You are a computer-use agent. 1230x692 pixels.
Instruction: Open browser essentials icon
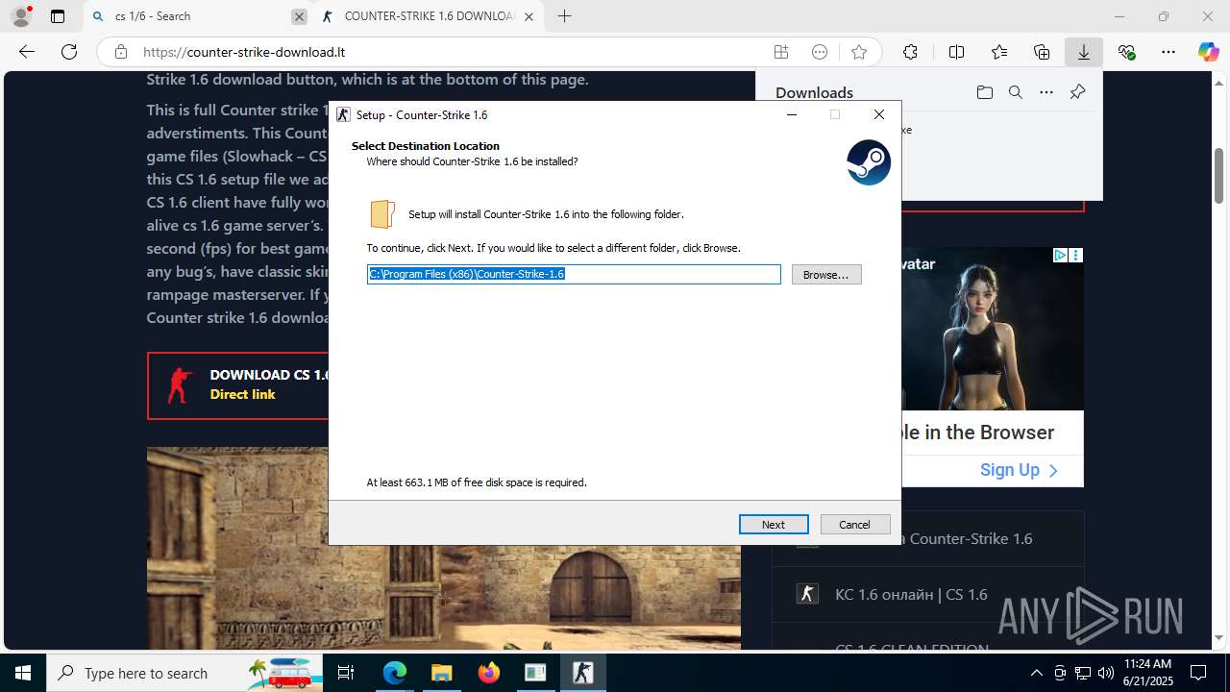click(x=1126, y=52)
